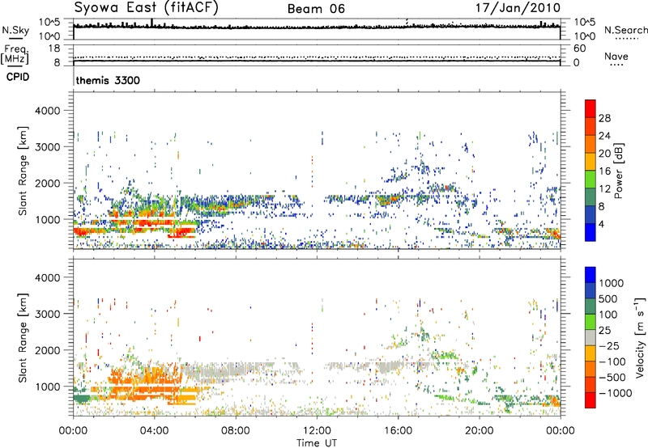Screen dimensions: 648x448
Task: Click the date "17/Jan/2010"
Action: 518,7
